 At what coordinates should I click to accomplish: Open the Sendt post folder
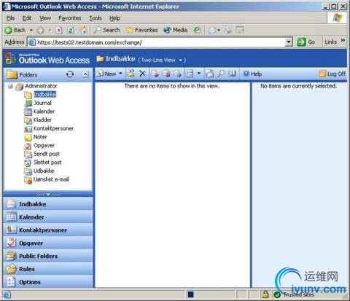pyautogui.click(x=47, y=154)
